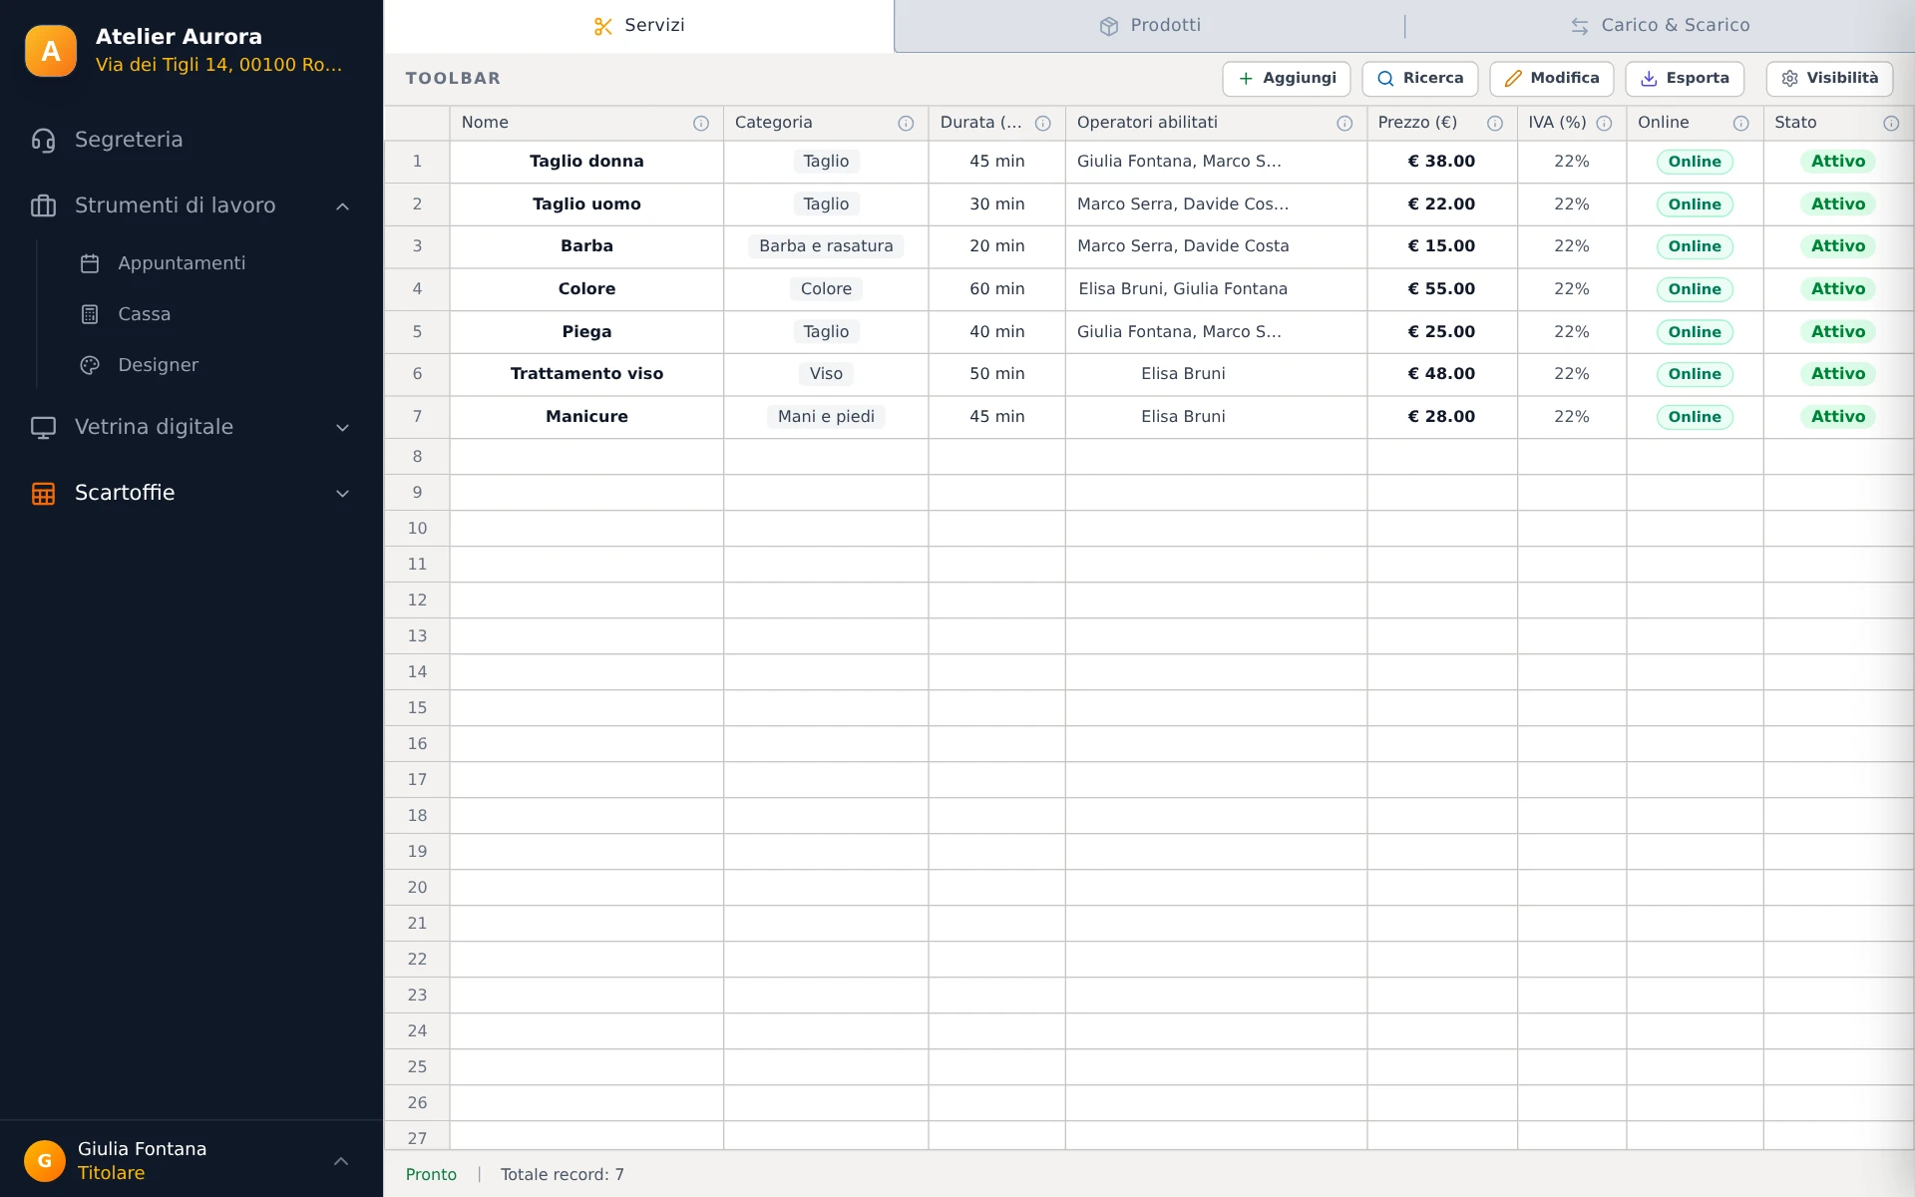The height and width of the screenshot is (1197, 1915).
Task: Toggle Online badge for Barba row
Action: point(1695,246)
